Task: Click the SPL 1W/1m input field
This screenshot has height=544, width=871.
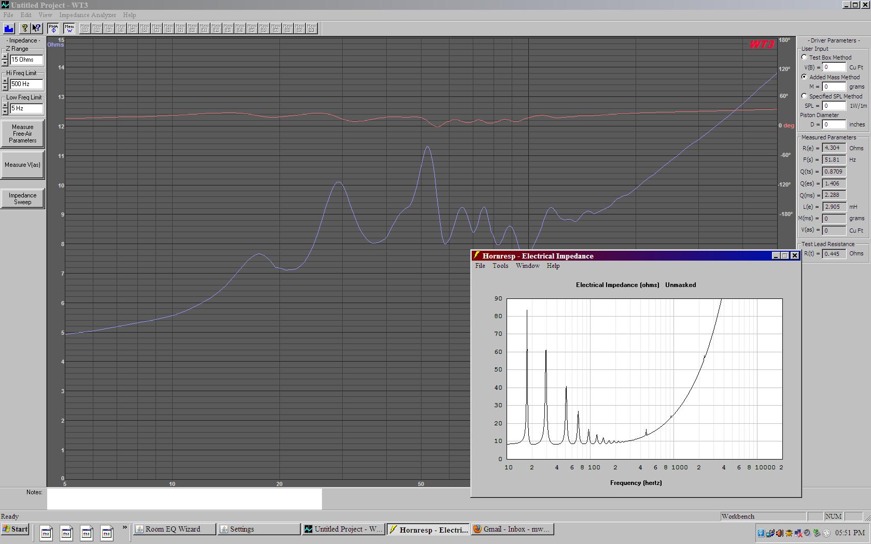Action: click(834, 106)
